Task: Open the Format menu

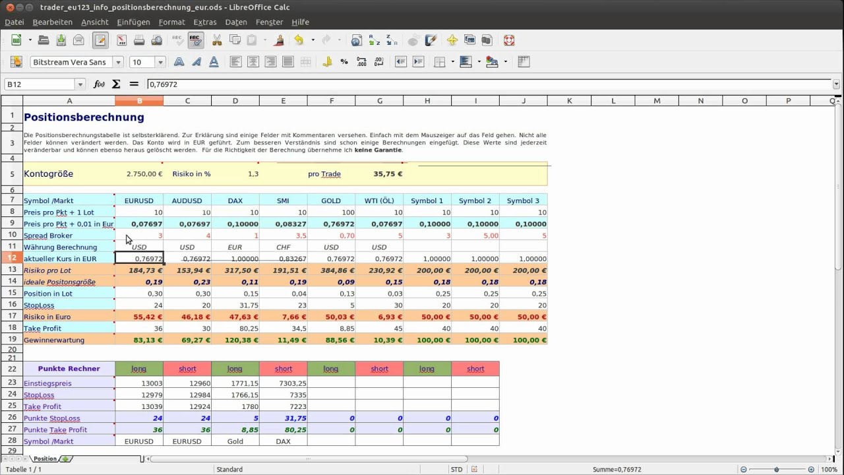Action: pyautogui.click(x=171, y=22)
